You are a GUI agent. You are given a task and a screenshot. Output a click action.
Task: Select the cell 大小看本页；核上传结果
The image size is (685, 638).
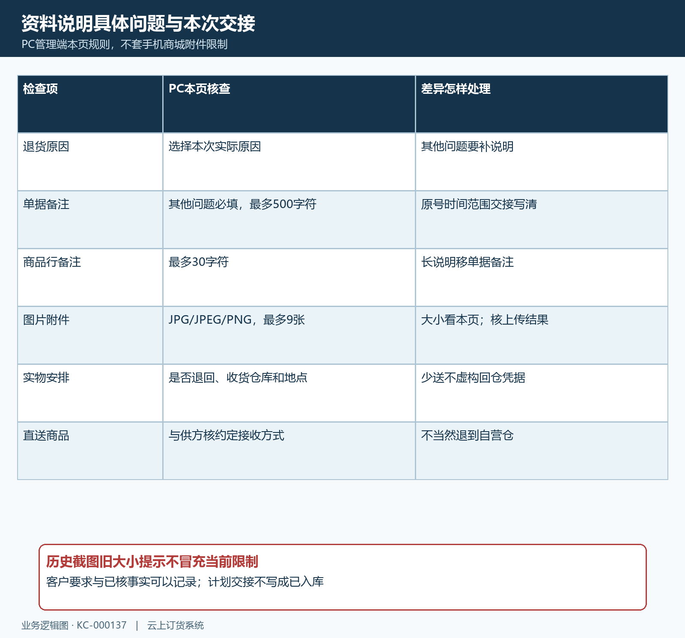542,335
